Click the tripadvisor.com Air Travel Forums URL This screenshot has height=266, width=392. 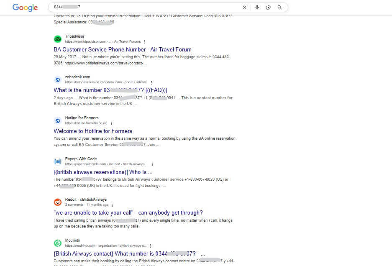pyautogui.click(x=103, y=41)
